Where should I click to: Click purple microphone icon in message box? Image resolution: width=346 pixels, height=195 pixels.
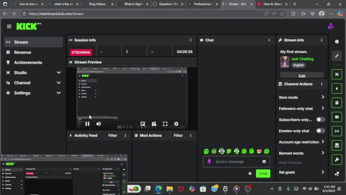pyautogui.click(x=209, y=162)
